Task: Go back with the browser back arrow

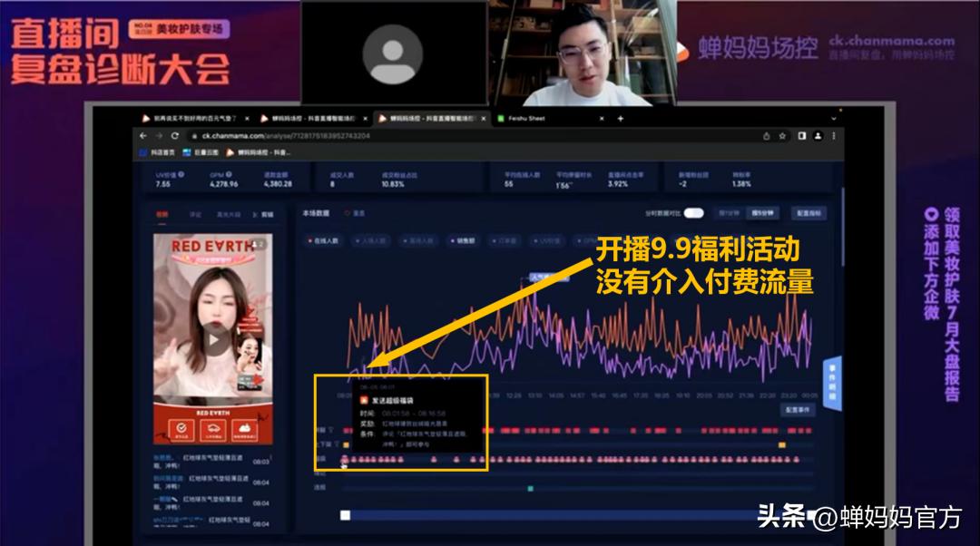Action: coord(143,135)
